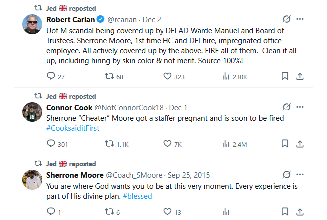Open more options on Sherrone Moore's tweet
The height and width of the screenshot is (220, 327).
[x=300, y=175]
